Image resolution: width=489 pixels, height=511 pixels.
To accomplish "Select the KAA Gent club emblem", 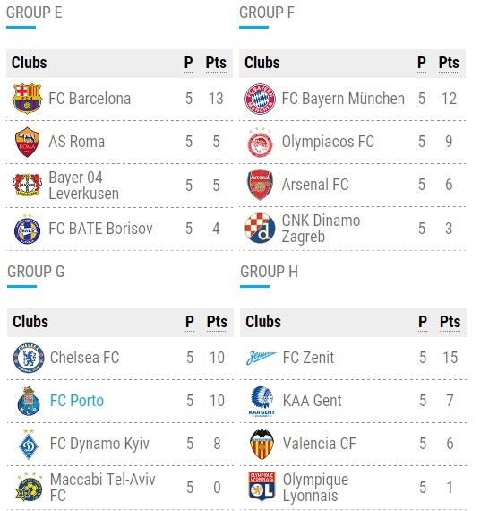I will (x=262, y=401).
